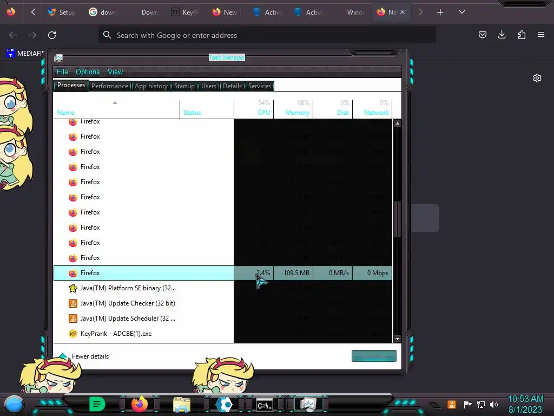This screenshot has width=554, height=416.
Task: Open Firefox View icon in tab strip
Action: tap(11, 12)
